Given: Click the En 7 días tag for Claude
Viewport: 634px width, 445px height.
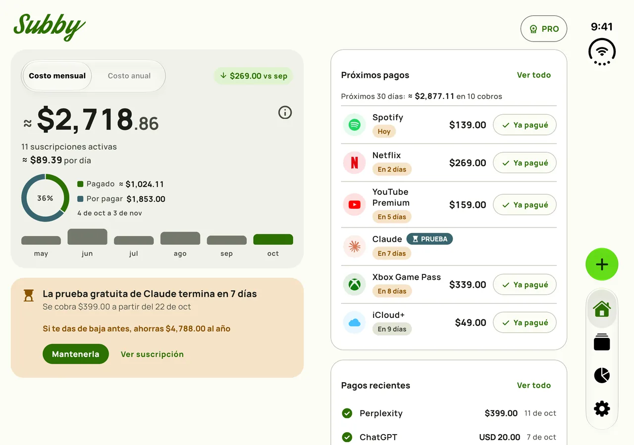Looking at the screenshot, I should tap(392, 253).
